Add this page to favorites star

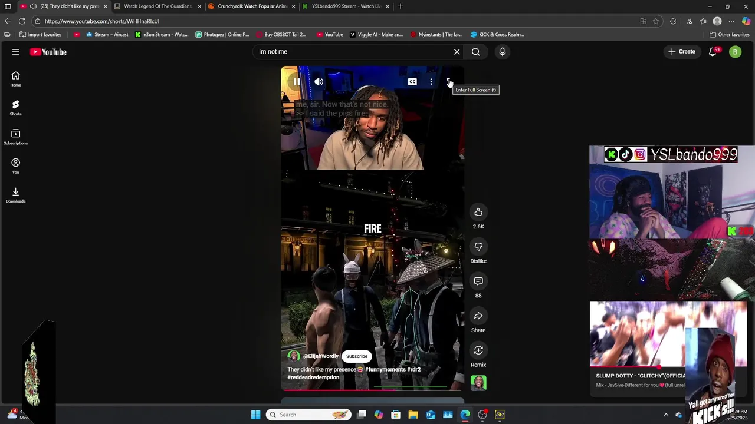pos(655,21)
